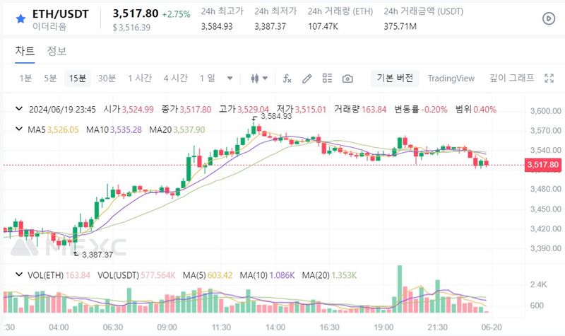This screenshot has width=565, height=336.
Task: Select the 1분 timeframe
Action: (25, 78)
